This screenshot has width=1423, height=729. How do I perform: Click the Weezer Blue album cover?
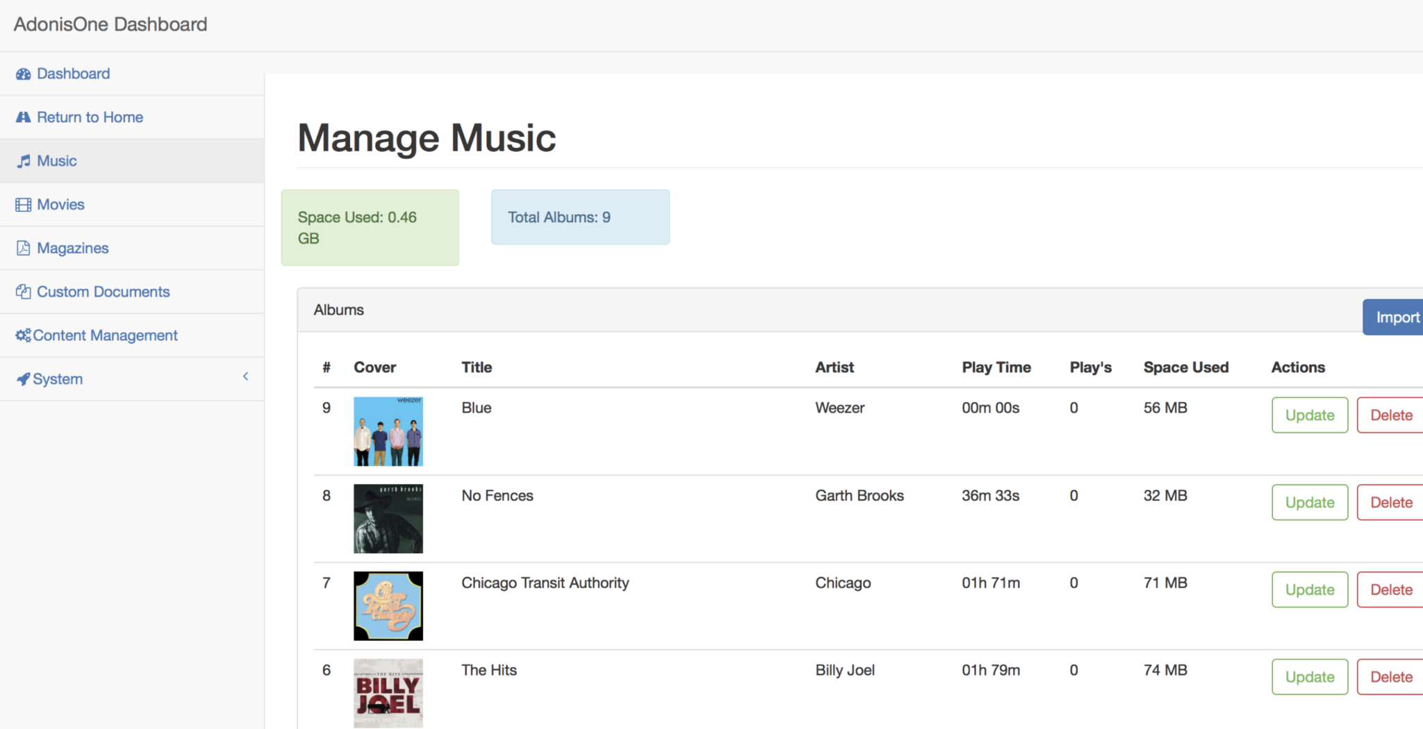(x=388, y=431)
